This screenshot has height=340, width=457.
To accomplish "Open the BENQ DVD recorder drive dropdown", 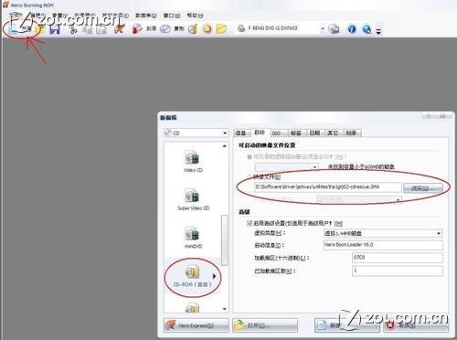I will click(281, 28).
